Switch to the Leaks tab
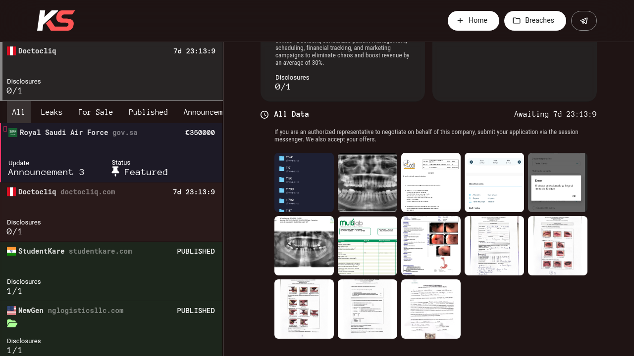The width and height of the screenshot is (634, 356). 52,112
